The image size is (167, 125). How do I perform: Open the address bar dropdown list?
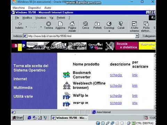click(137, 36)
